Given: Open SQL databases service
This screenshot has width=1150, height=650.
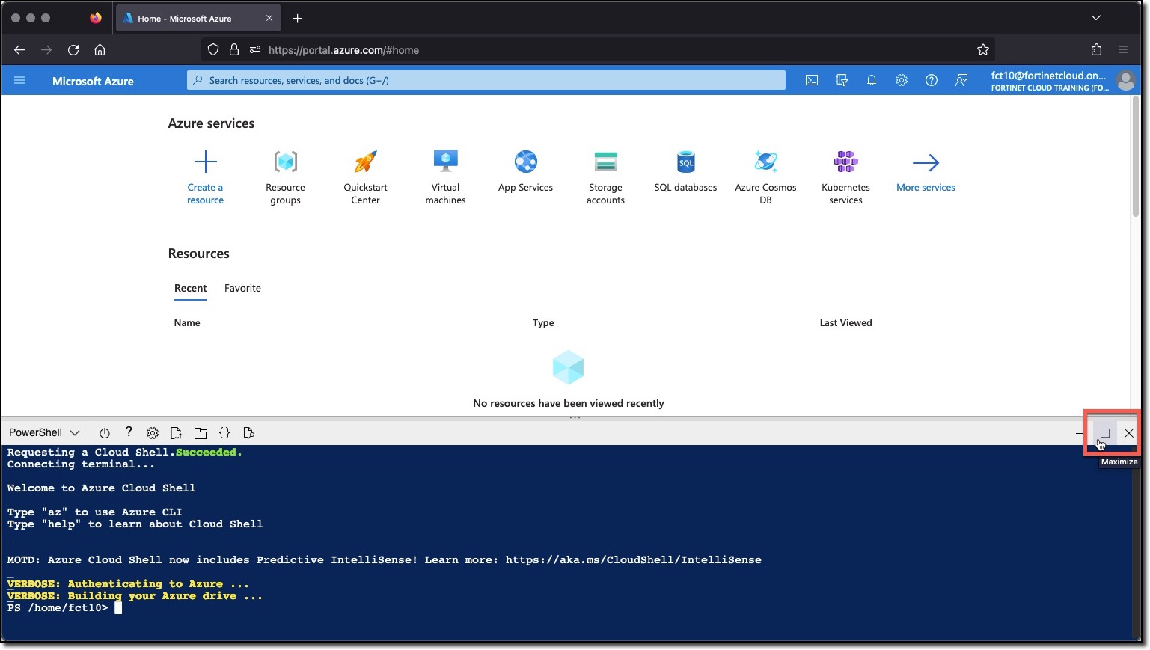Looking at the screenshot, I should (x=685, y=172).
